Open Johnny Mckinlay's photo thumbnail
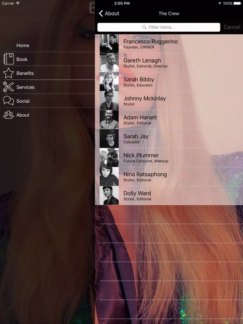The image size is (243, 324). 109,100
